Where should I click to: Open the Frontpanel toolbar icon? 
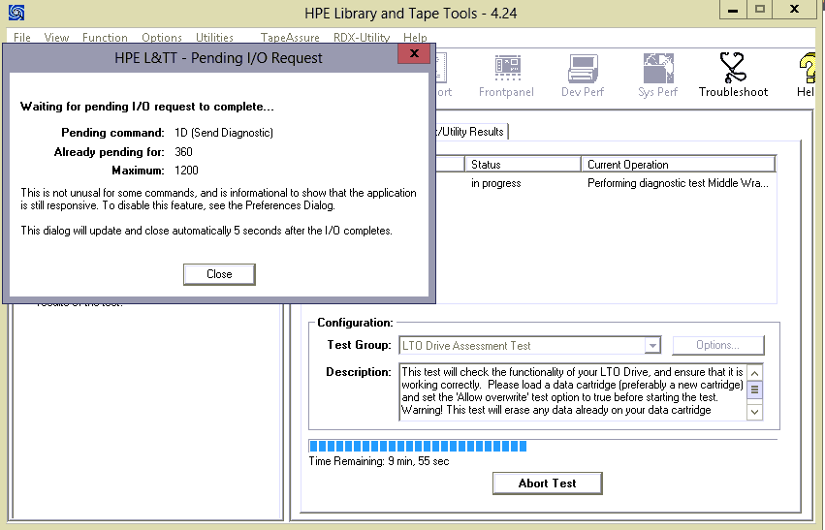(506, 76)
